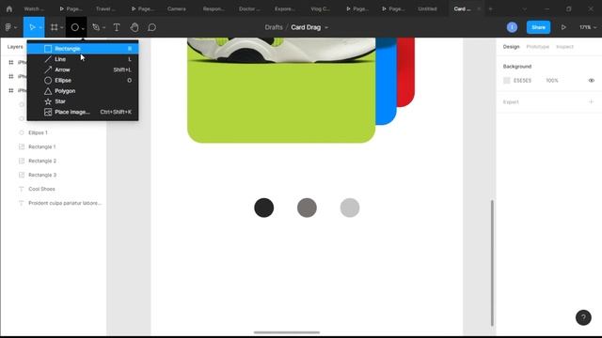Open a new tab with plus icon
This screenshot has height=338, width=602.
point(490,8)
